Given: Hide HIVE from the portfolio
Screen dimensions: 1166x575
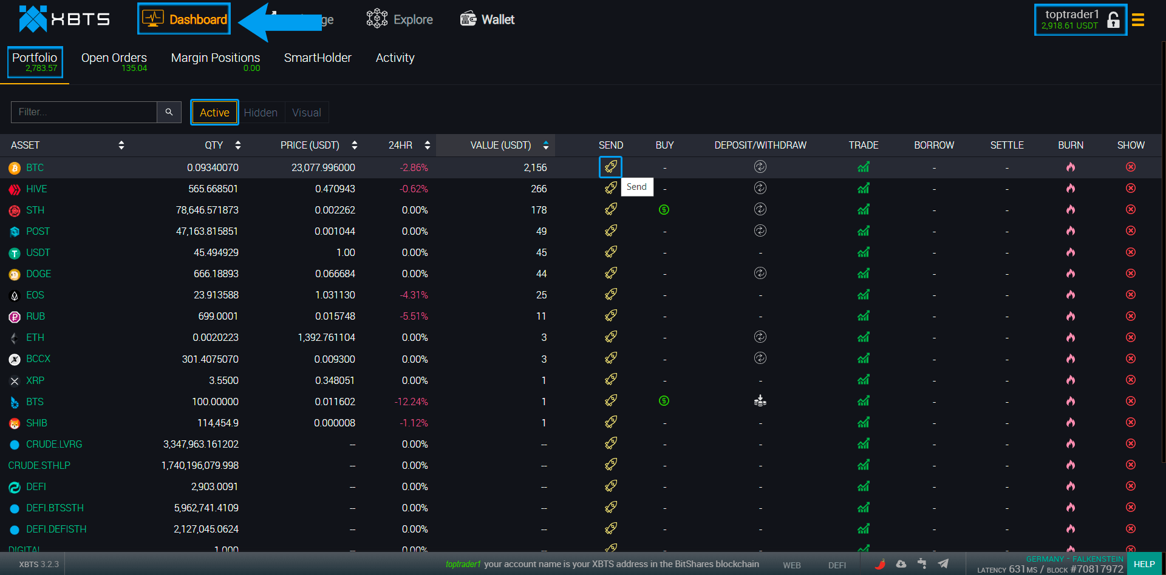Looking at the screenshot, I should [x=1131, y=188].
